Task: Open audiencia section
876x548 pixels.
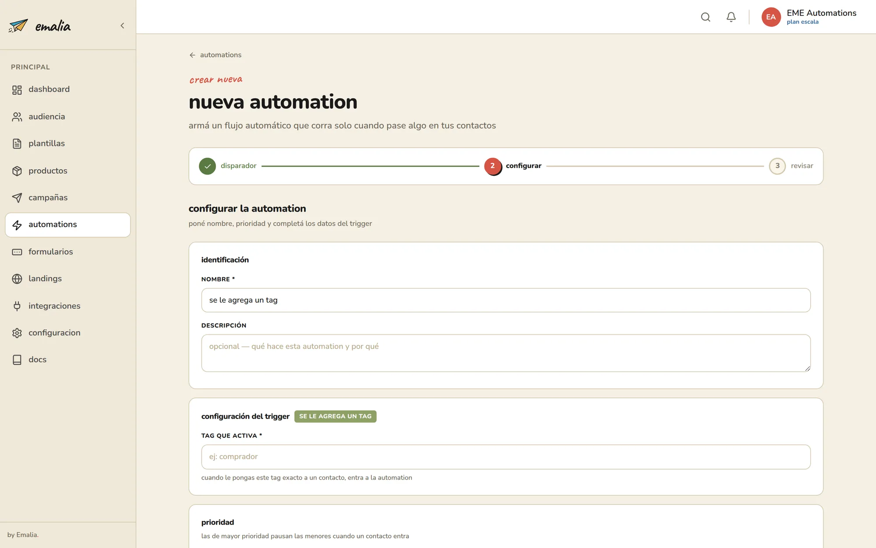Action: 68,117
